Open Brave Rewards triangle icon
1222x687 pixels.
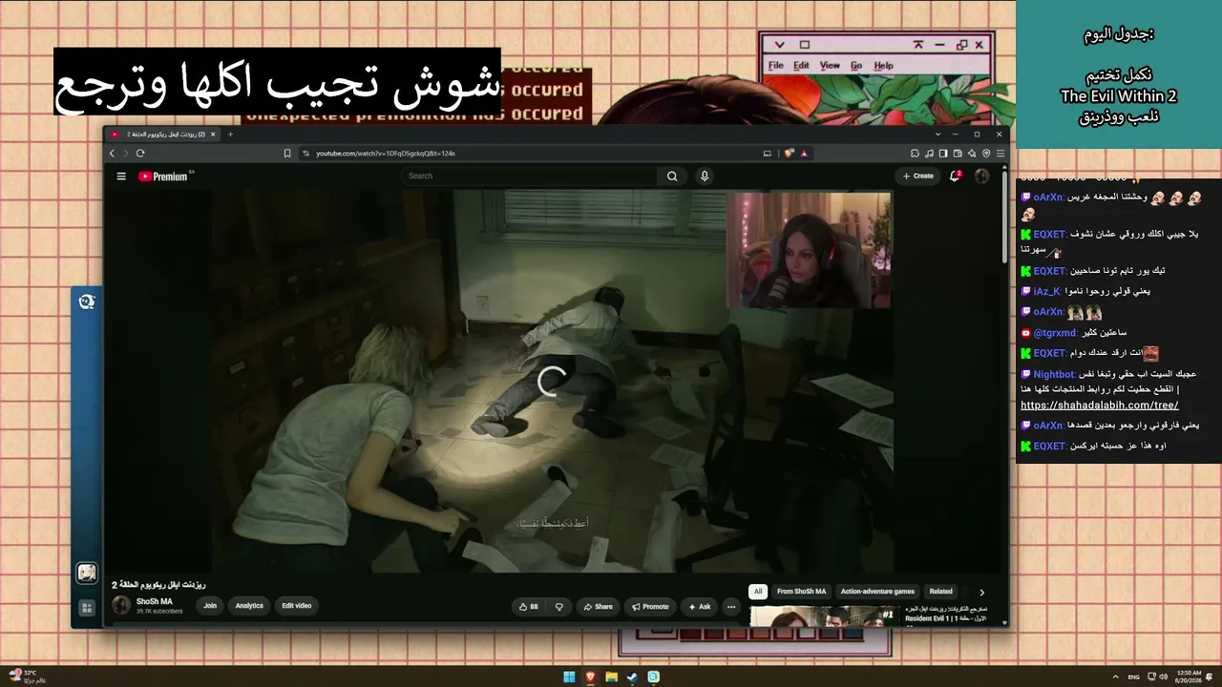tap(804, 153)
